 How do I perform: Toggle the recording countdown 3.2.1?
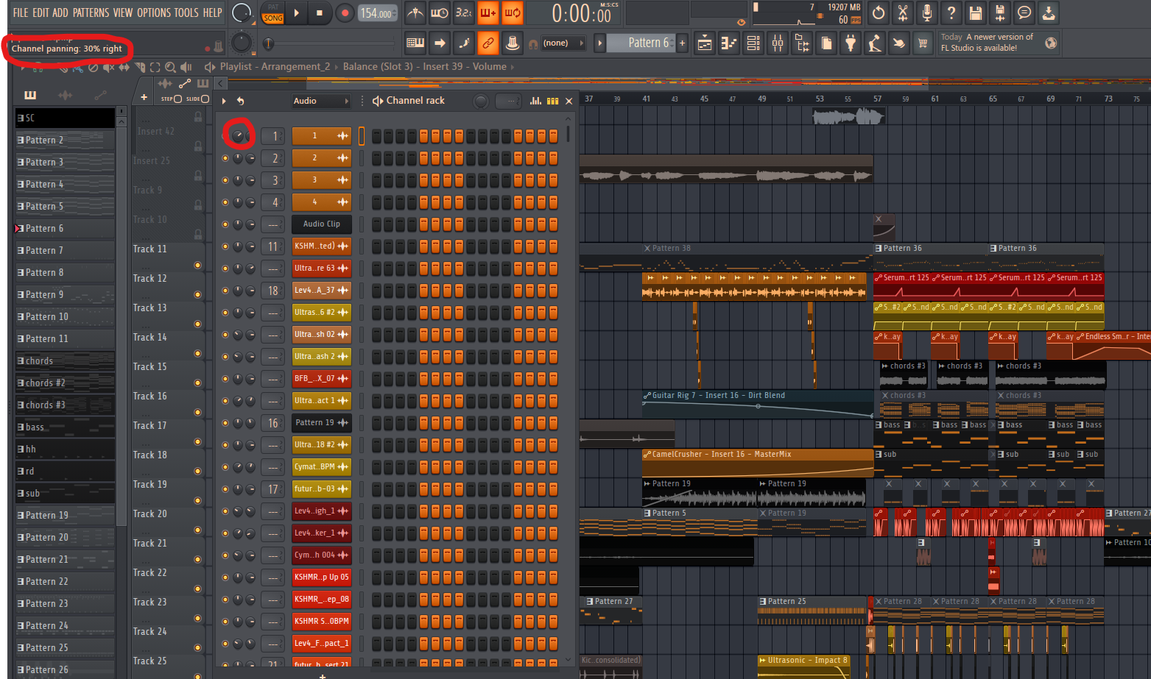(464, 13)
